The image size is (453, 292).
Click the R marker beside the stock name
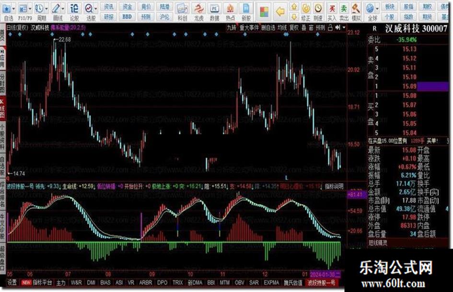click(375, 29)
